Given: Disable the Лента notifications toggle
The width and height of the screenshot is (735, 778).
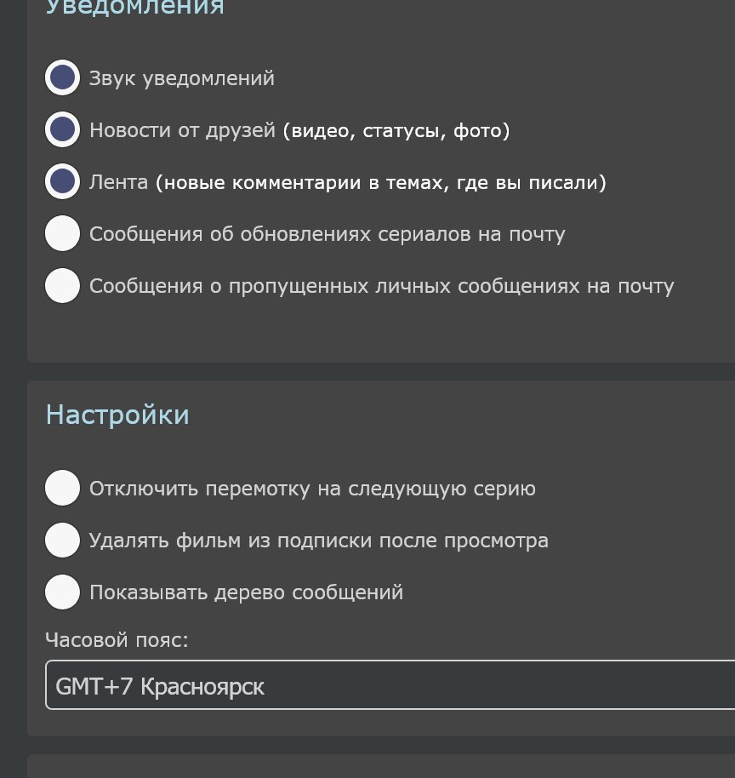Looking at the screenshot, I should 62,182.
